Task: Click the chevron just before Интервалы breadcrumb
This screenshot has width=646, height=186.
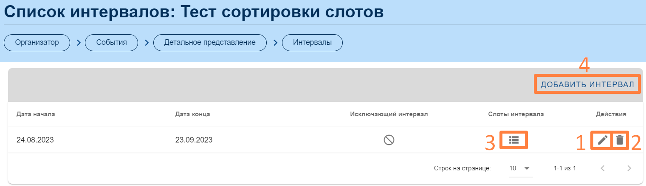Action: (275, 43)
